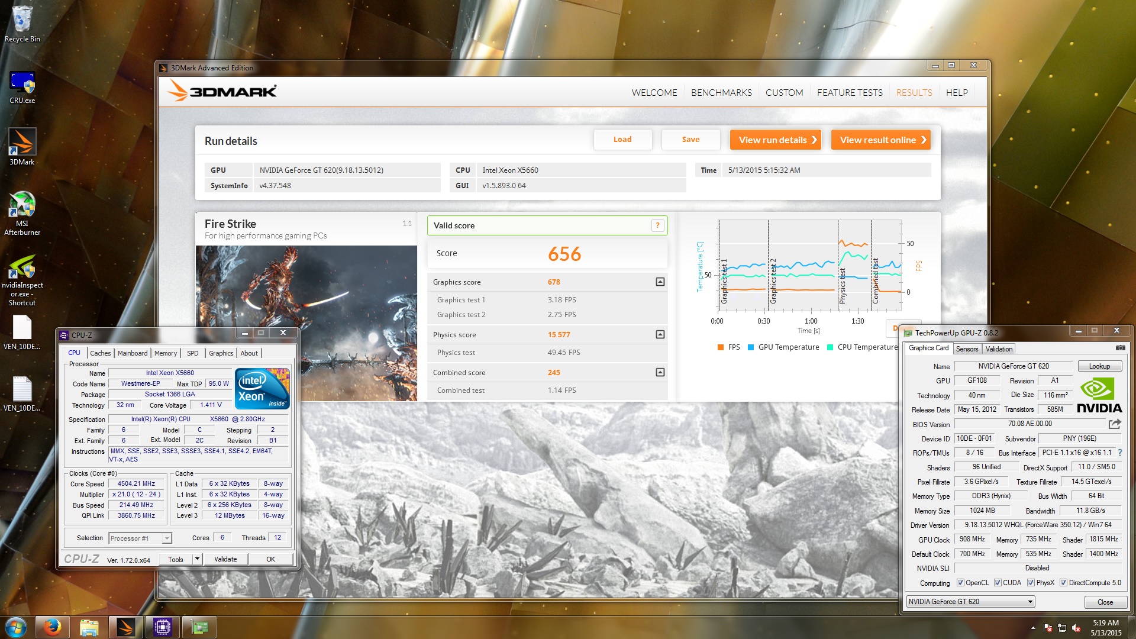The image size is (1136, 639).
Task: Switch to the About tab in CPU-Z
Action: pos(249,353)
